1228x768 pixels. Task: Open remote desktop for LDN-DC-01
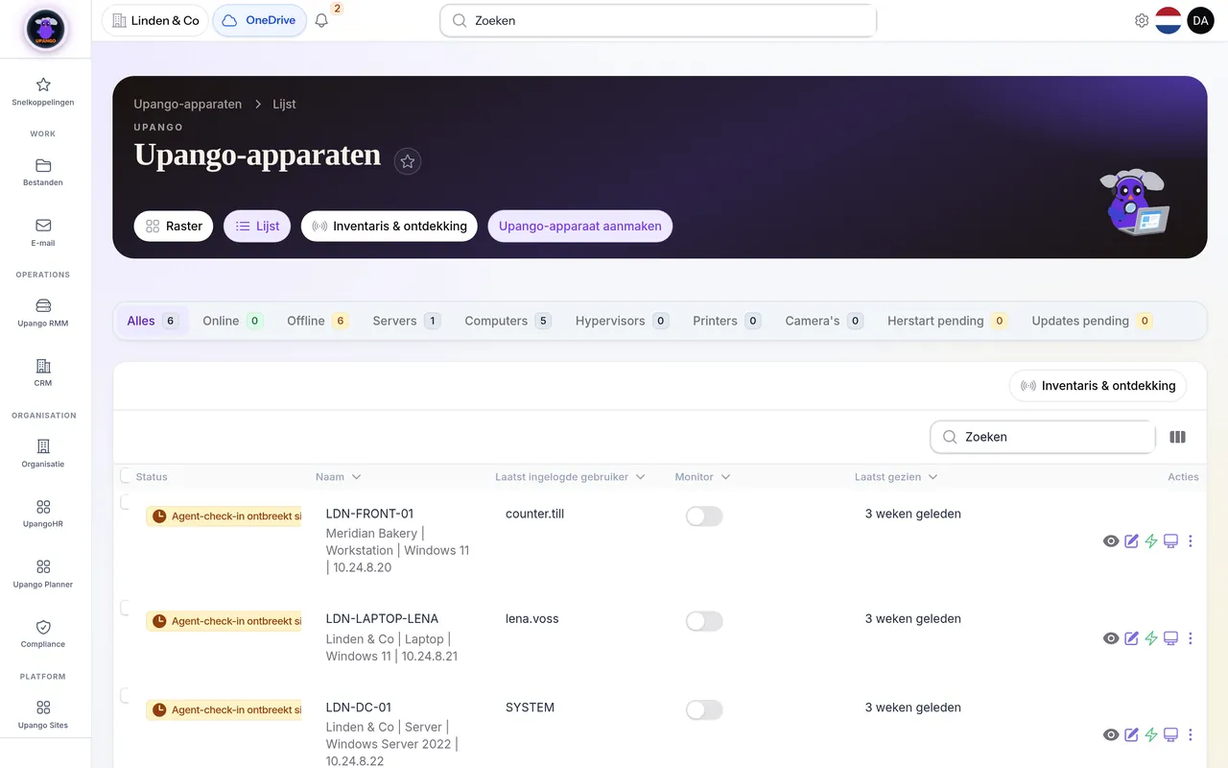[1170, 735]
